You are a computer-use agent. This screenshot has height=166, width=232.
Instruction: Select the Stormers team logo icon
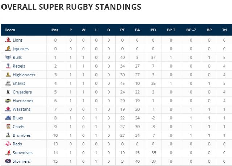[8, 161]
